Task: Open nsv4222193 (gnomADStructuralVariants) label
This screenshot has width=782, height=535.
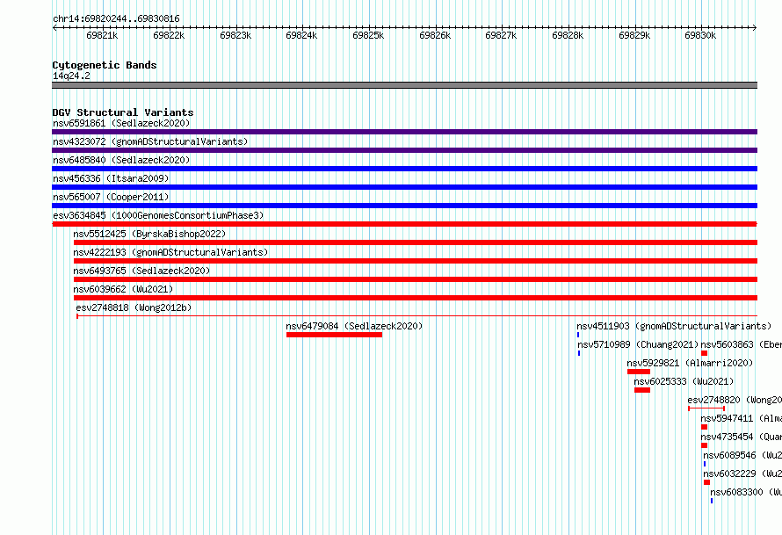Action: [170, 252]
